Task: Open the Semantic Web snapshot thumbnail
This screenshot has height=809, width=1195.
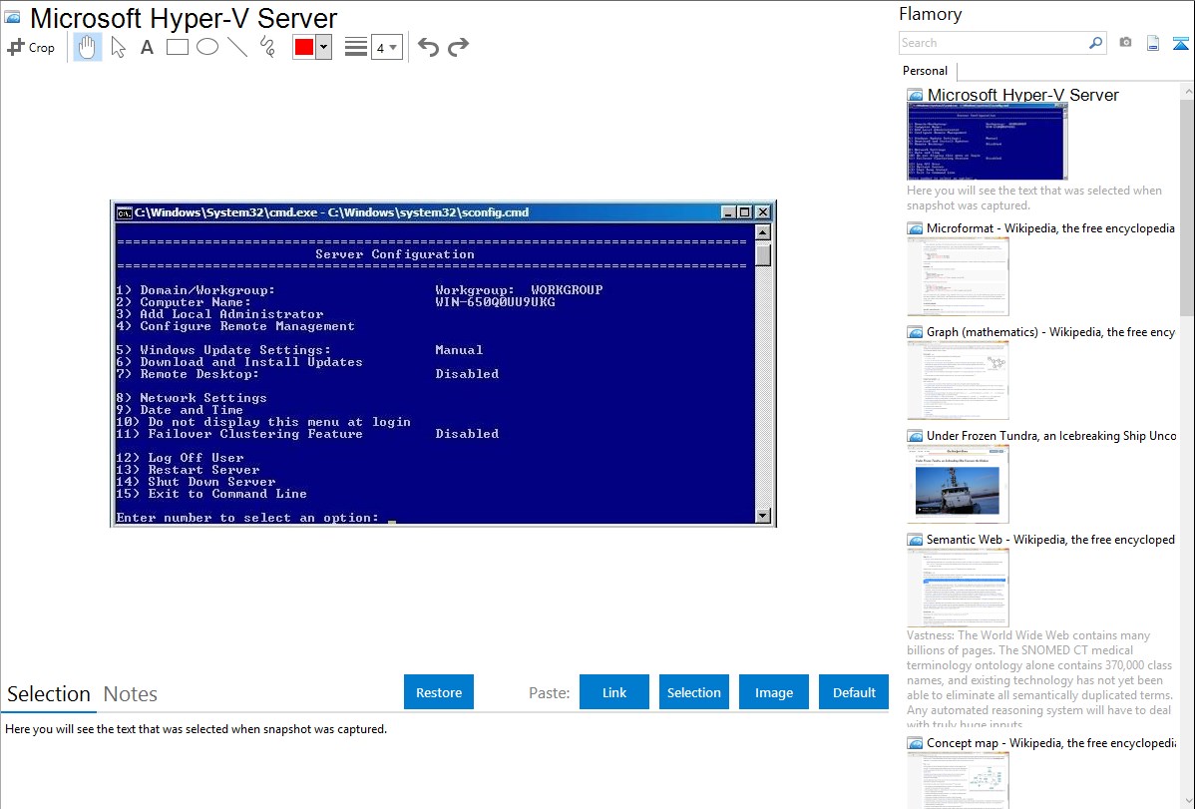Action: coord(958,587)
